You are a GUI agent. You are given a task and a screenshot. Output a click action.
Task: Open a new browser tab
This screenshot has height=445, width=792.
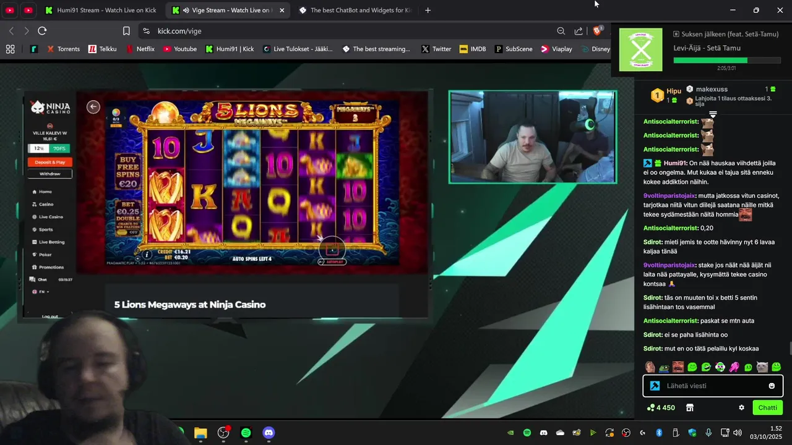(428, 10)
